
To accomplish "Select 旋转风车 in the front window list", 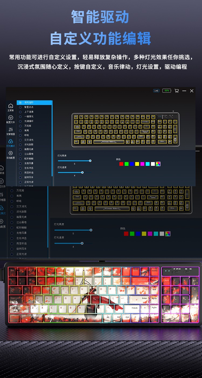I will coord(29,177).
